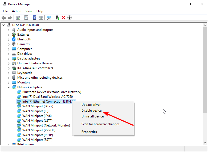Click the Show/Hide Console Tree icon

(18, 18)
